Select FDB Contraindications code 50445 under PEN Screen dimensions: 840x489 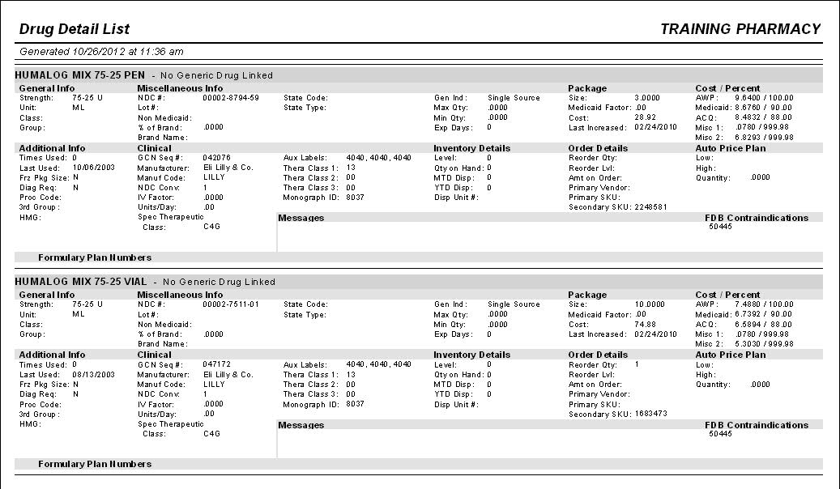coord(720,227)
